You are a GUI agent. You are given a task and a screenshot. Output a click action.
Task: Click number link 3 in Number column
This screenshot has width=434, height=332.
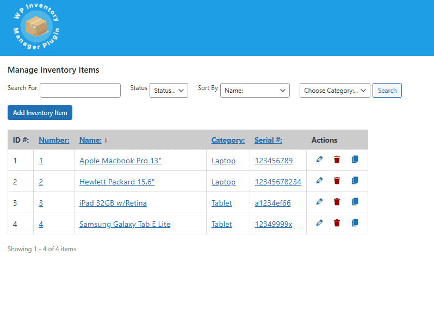click(41, 203)
